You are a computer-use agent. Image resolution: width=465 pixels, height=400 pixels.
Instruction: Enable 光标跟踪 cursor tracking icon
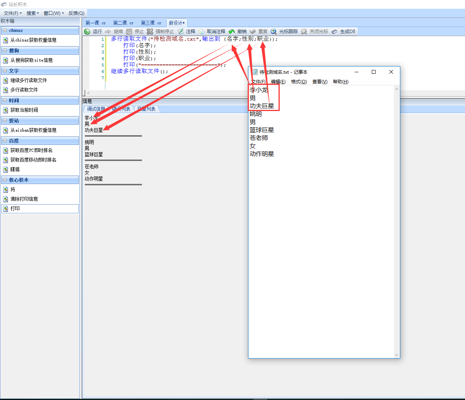[274, 32]
